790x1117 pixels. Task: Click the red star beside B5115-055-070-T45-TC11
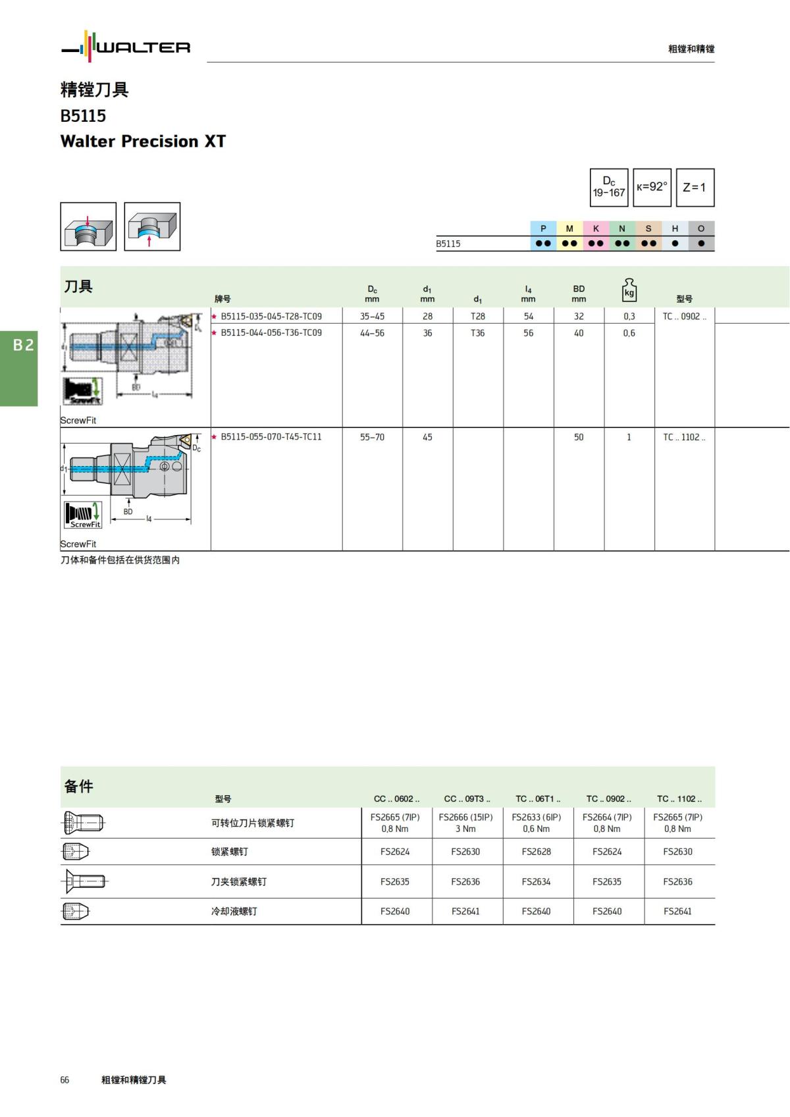[214, 437]
